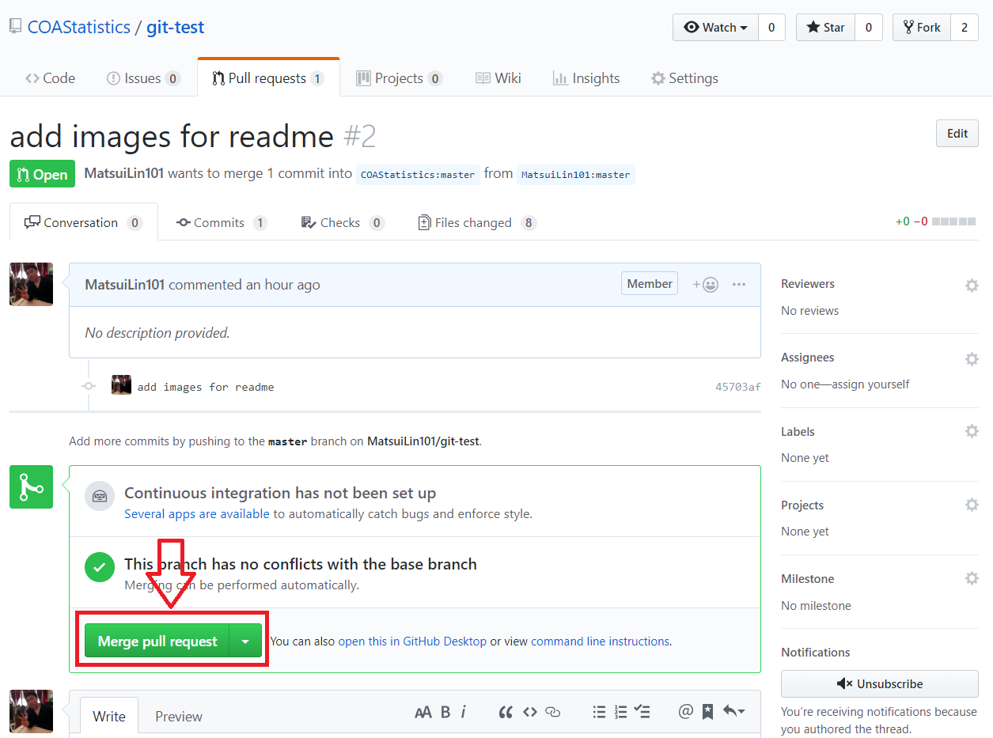Click the Merge pull request button
The image size is (993, 738).
157,641
